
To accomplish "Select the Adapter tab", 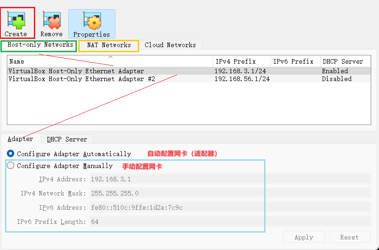I will [x=21, y=139].
